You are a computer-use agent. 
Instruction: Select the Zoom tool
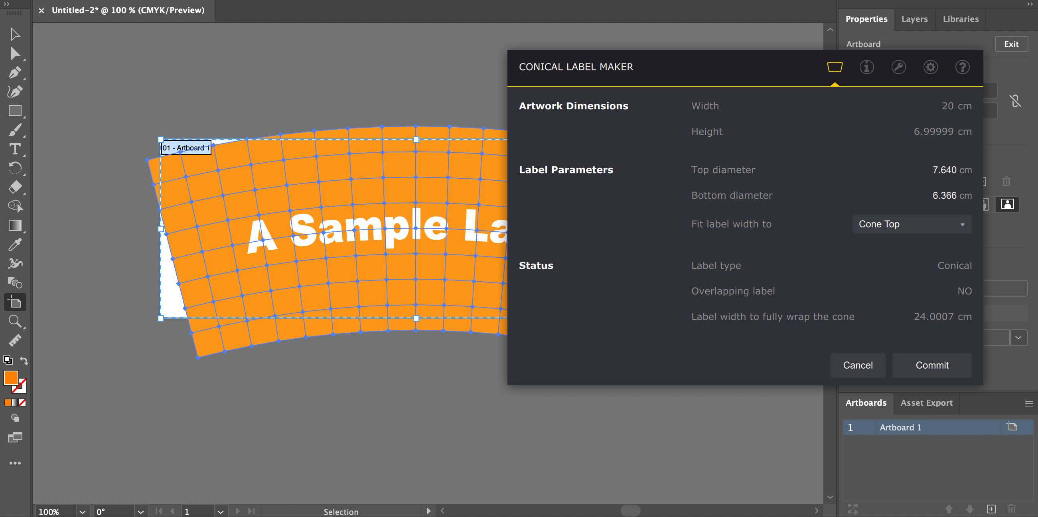(15, 321)
